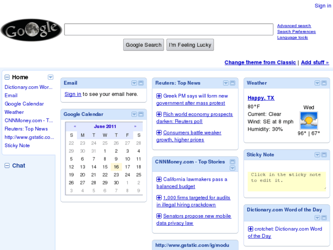The height and width of the screenshot is (250, 333).
Task: Minimize the Weather gadget
Action: click(324, 83)
